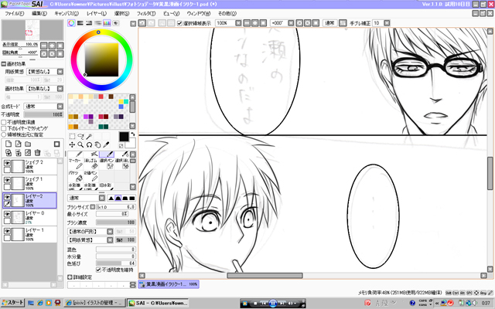This screenshot has width=495, height=309.
Task: Select the hand pan tool
Action: (x=98, y=144)
